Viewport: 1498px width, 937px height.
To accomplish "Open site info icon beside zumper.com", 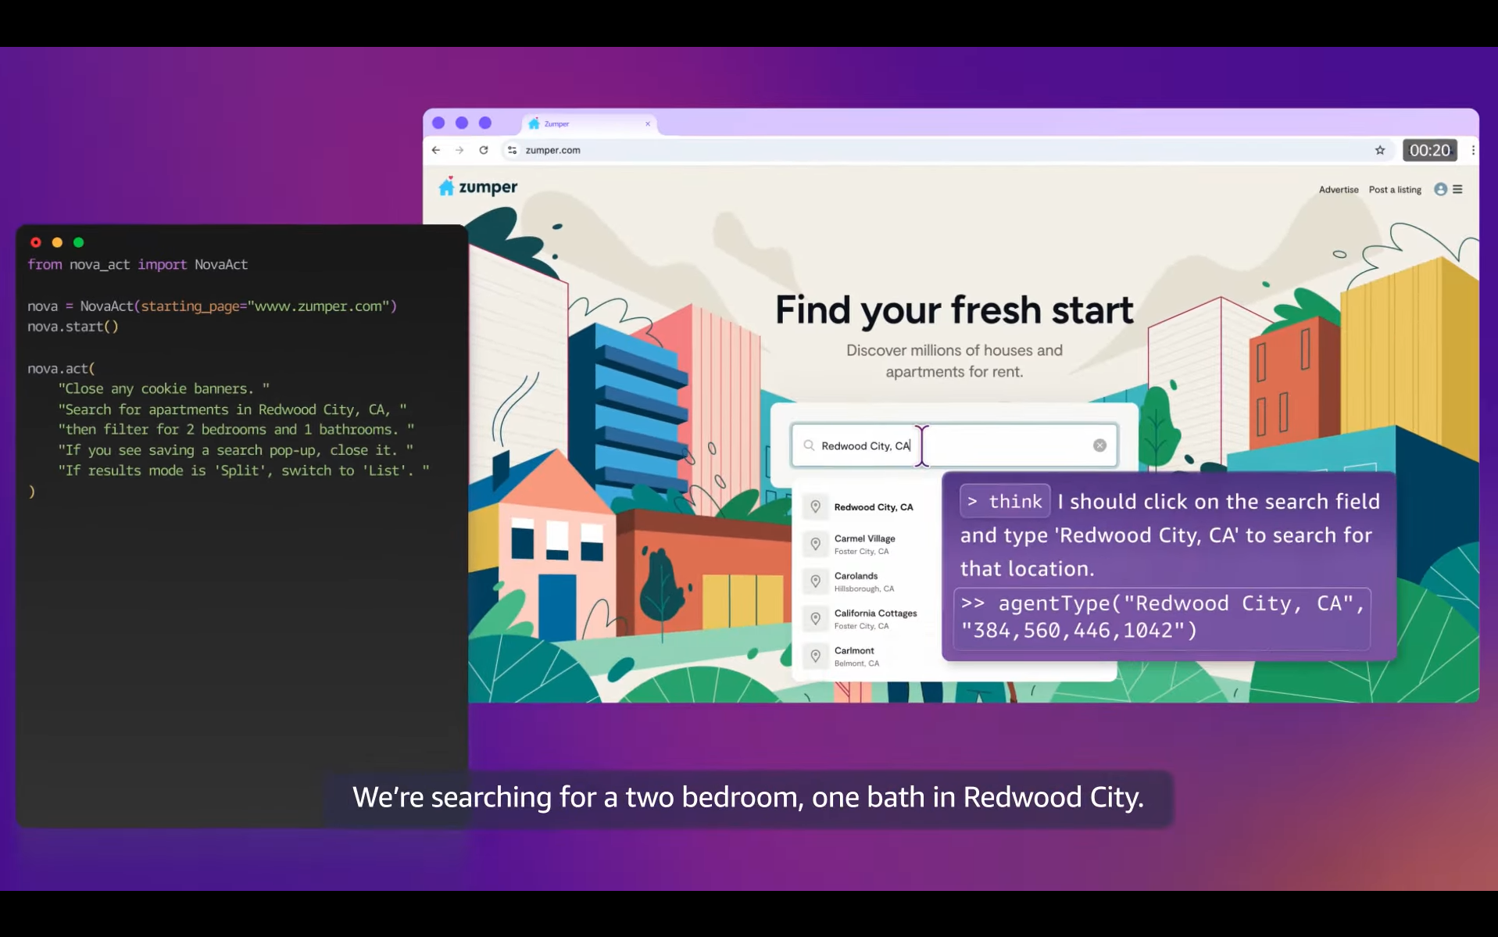I will [512, 150].
